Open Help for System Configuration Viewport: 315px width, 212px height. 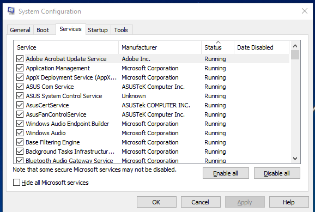(289, 202)
